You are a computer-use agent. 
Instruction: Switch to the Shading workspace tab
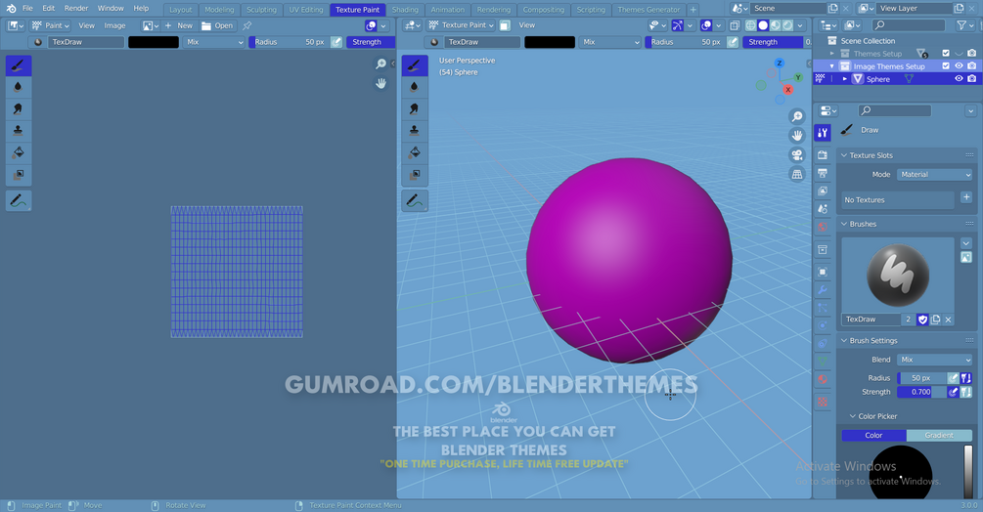click(x=405, y=10)
